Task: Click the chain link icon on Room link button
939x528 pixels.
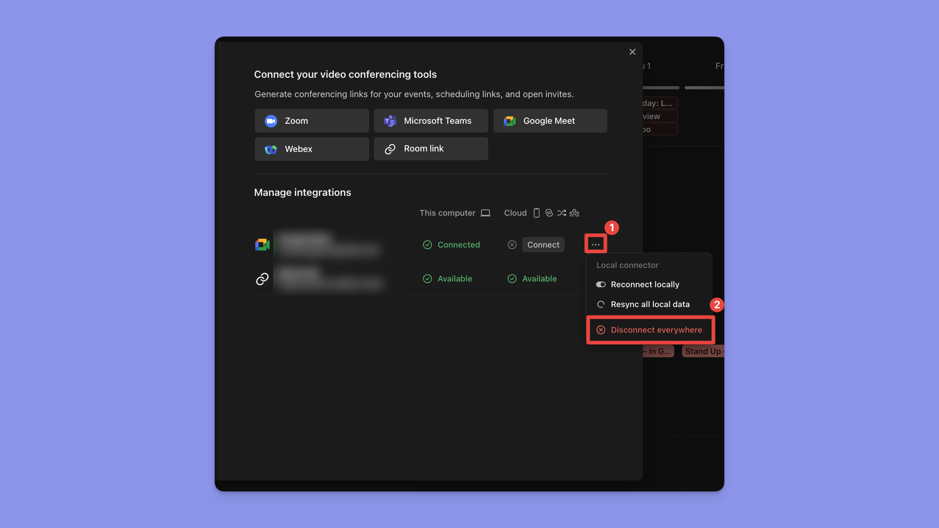Action: tap(390, 149)
